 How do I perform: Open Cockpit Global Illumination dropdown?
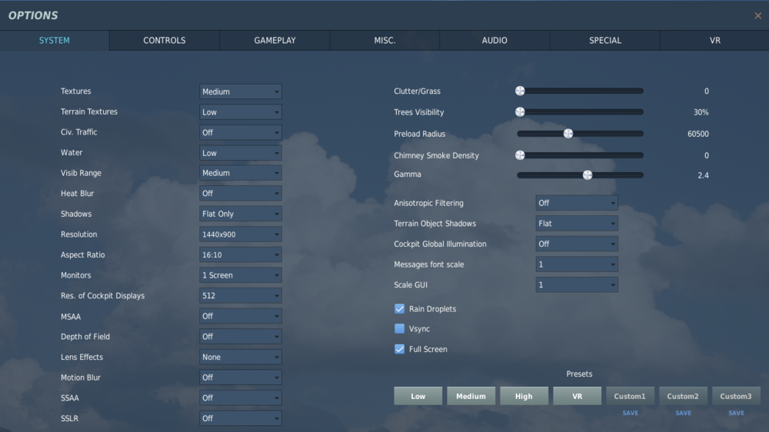576,244
